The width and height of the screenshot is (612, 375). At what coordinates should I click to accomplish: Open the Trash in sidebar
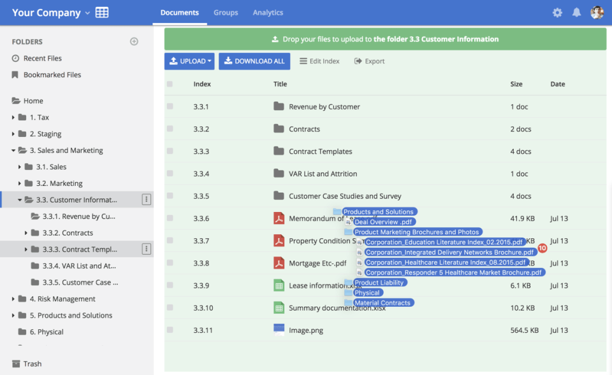[x=32, y=364]
